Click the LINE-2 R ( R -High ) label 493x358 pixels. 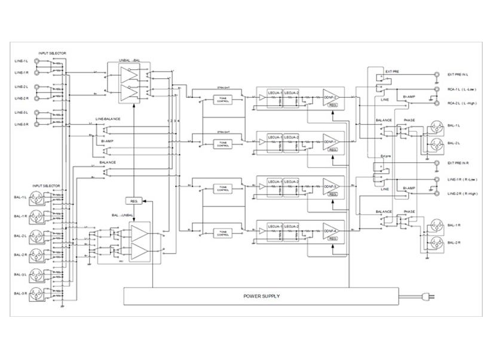(x=463, y=194)
